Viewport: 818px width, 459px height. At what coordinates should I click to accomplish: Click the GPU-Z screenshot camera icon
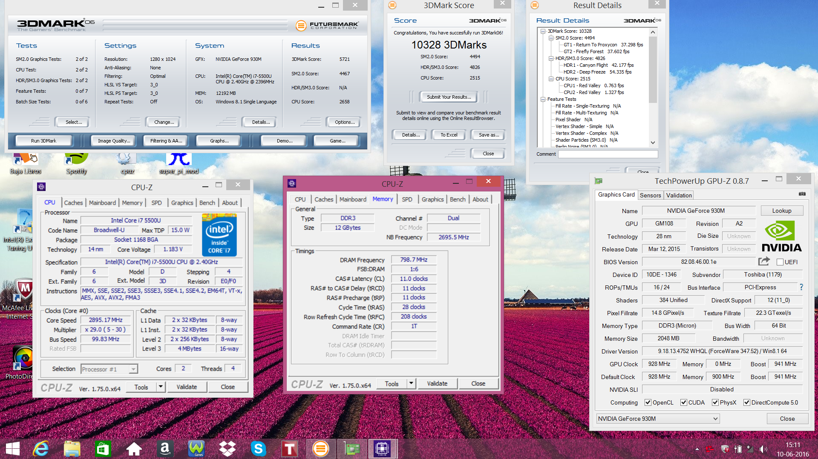pos(802,194)
